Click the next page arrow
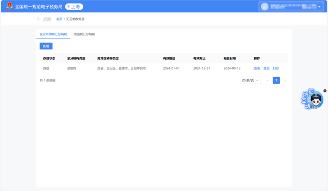Viewport: 328px width, 191px height. pos(285,80)
